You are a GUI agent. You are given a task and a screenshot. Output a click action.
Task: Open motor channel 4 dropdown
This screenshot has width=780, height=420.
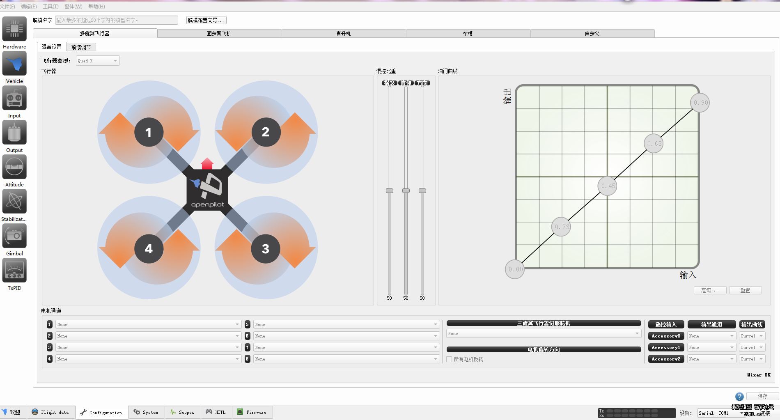pyautogui.click(x=148, y=359)
